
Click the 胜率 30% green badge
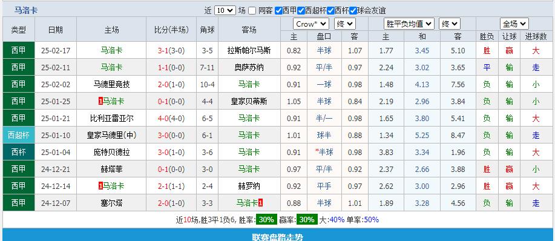(x=266, y=220)
